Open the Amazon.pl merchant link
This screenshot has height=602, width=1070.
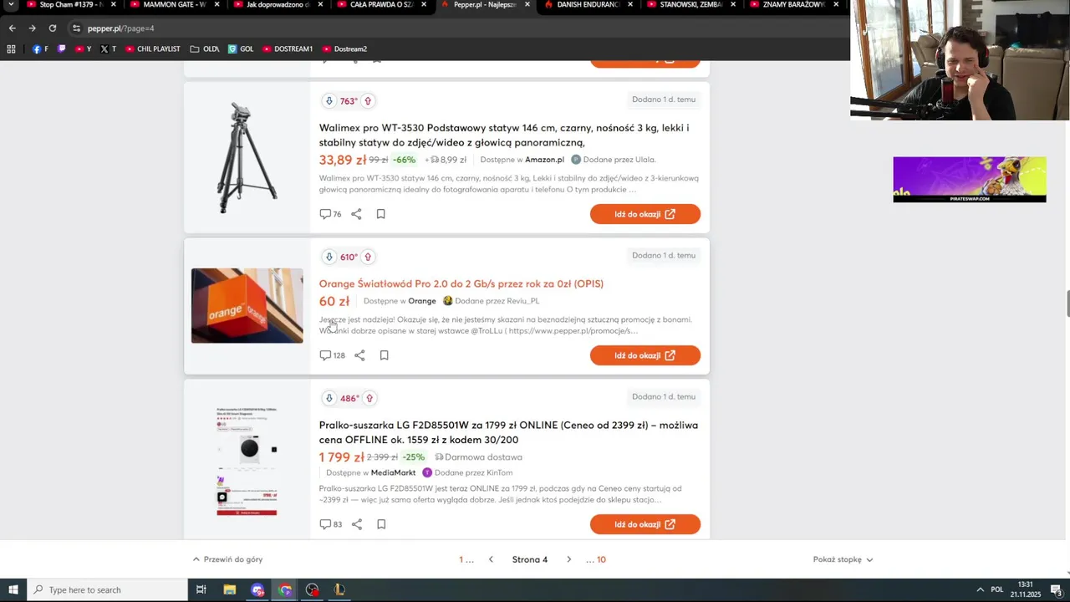click(x=544, y=160)
